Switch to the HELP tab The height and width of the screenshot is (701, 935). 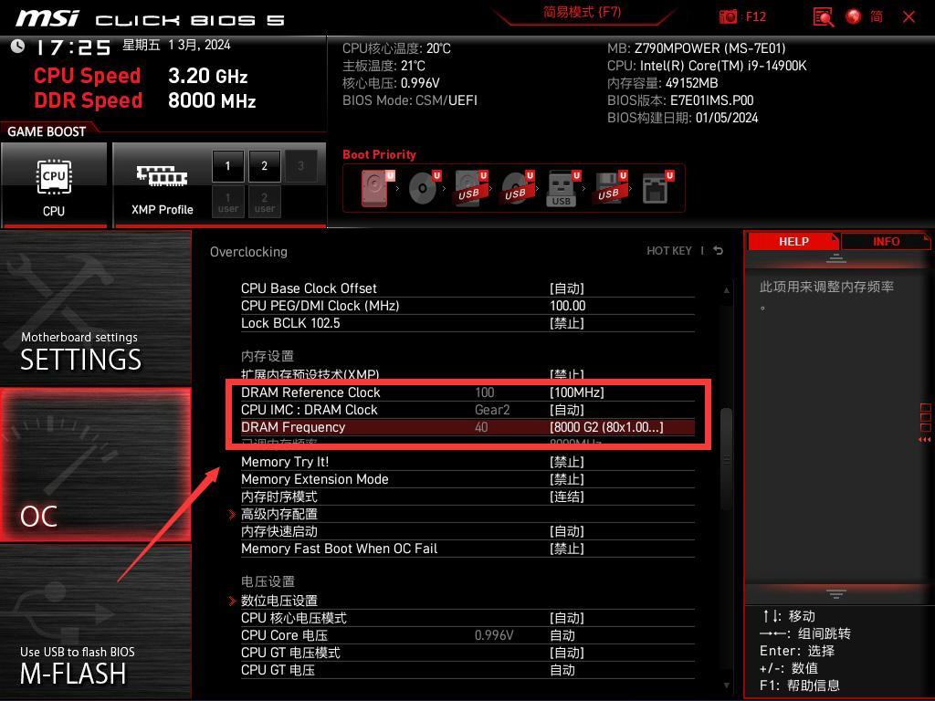793,241
